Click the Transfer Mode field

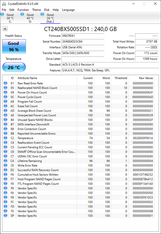(83, 53)
